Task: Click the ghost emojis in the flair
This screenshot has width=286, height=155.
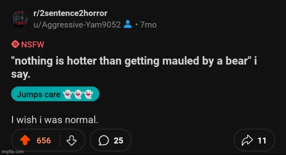Action: point(78,94)
